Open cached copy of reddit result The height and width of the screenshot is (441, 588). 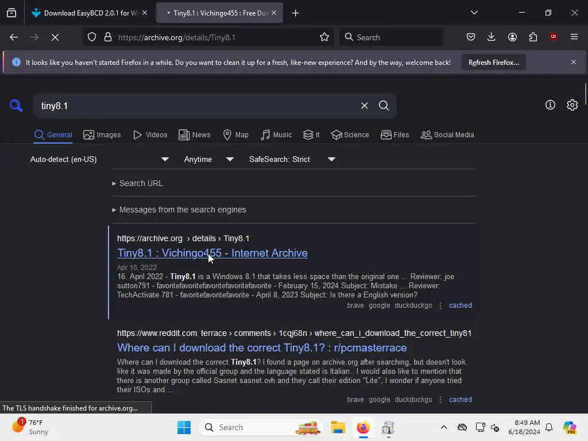pos(461,400)
